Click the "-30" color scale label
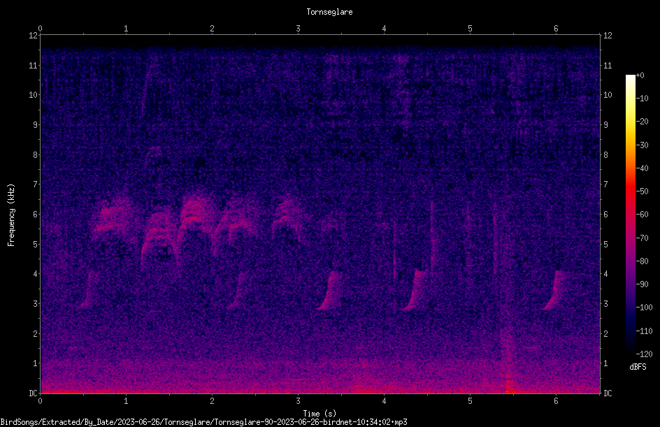The width and height of the screenshot is (660, 427). [x=642, y=145]
